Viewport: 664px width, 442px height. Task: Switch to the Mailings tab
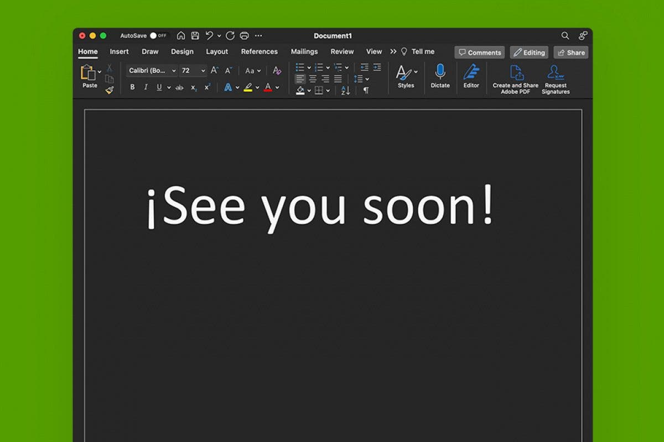[x=304, y=51]
